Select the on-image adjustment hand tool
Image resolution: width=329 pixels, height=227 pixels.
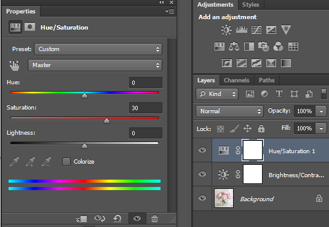pos(14,65)
